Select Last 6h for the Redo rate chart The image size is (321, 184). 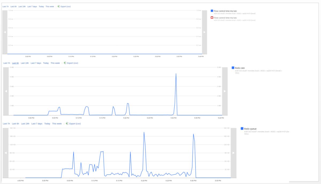click(16, 63)
